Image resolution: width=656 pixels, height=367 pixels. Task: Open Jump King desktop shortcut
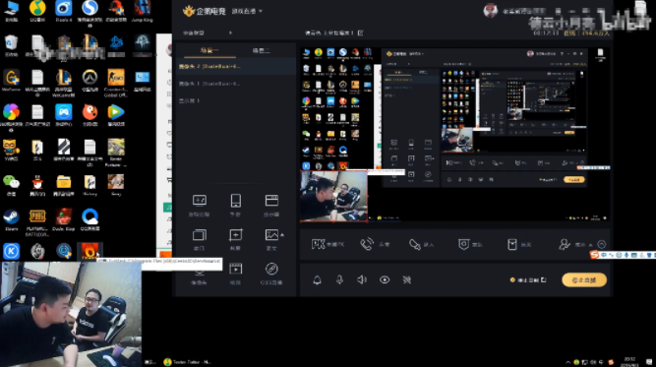(142, 11)
